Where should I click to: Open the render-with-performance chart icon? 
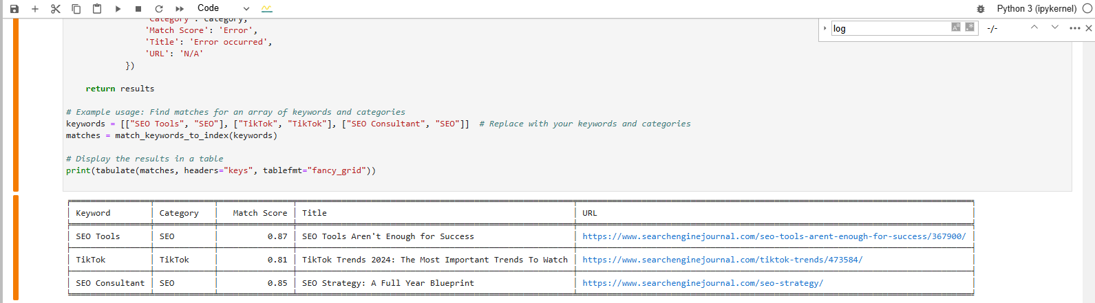[267, 9]
